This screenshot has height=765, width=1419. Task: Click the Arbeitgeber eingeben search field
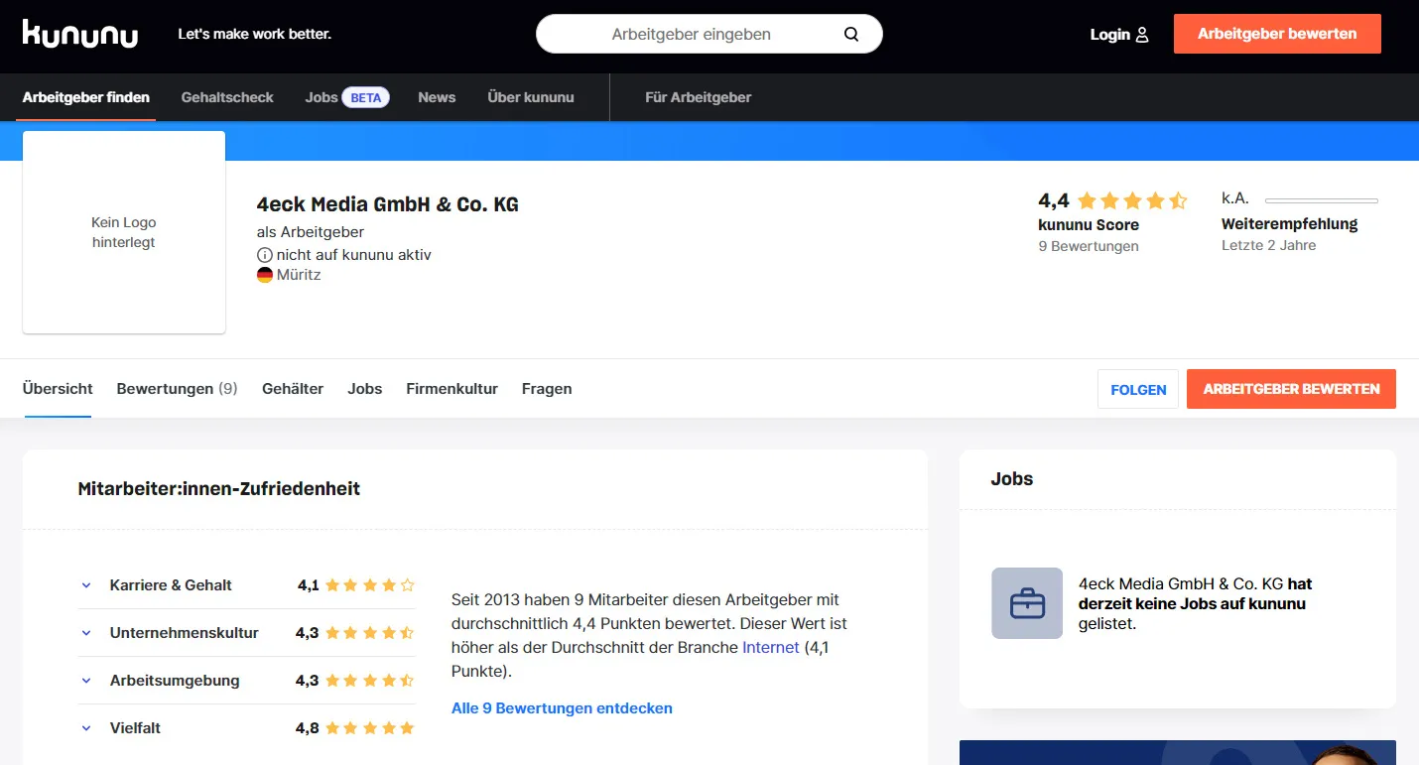(709, 34)
